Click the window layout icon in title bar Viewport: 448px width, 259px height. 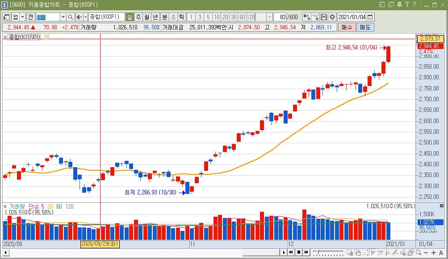(x=382, y=4)
